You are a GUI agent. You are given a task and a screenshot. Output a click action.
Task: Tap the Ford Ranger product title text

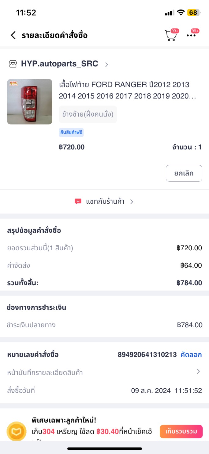coord(127,90)
